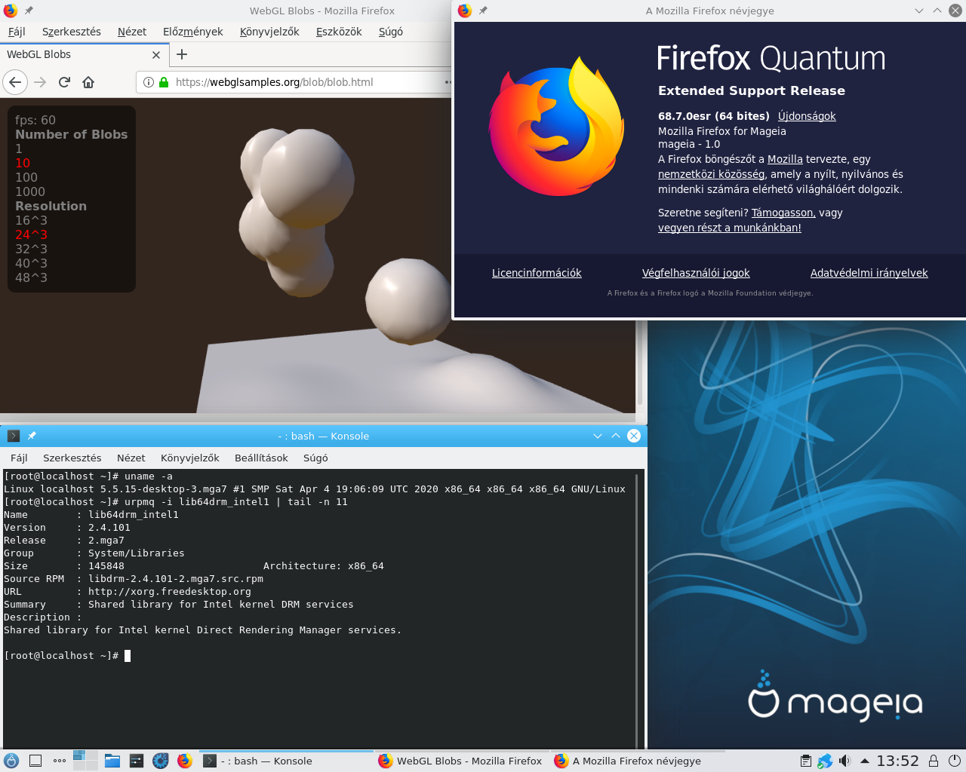Open the KDE System Settings gear icon
The width and height of the screenshot is (966, 772).
click(161, 761)
